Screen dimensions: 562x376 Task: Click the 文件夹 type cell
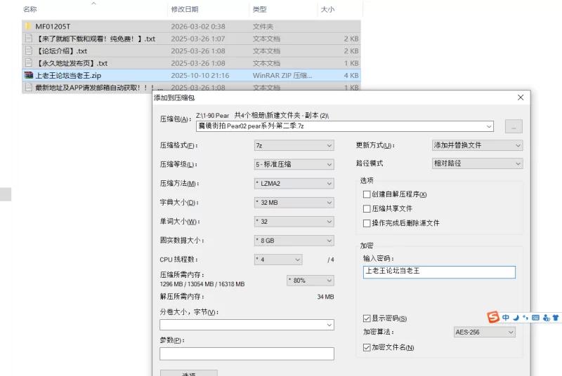263,27
